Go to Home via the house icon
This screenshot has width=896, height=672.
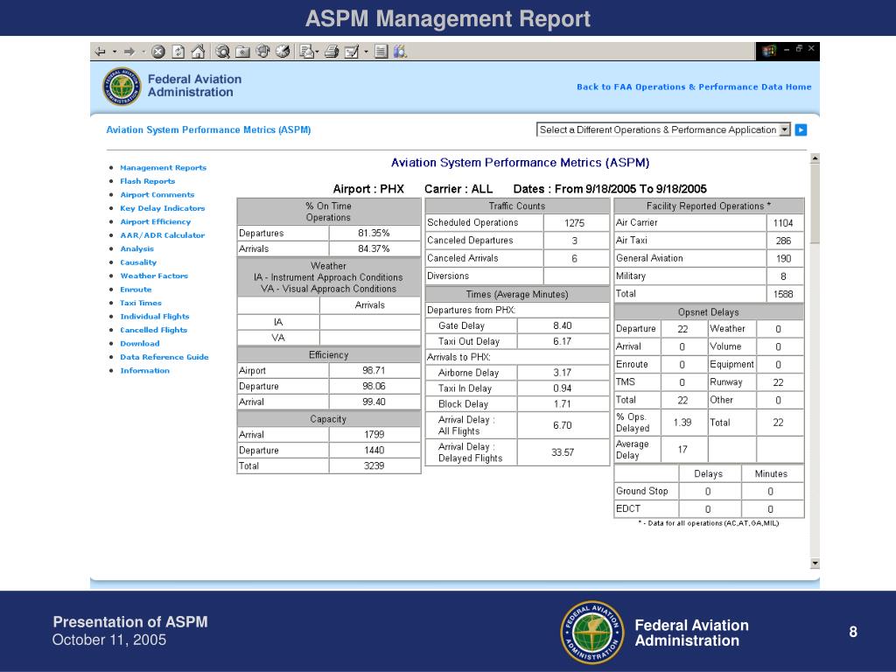pyautogui.click(x=198, y=52)
